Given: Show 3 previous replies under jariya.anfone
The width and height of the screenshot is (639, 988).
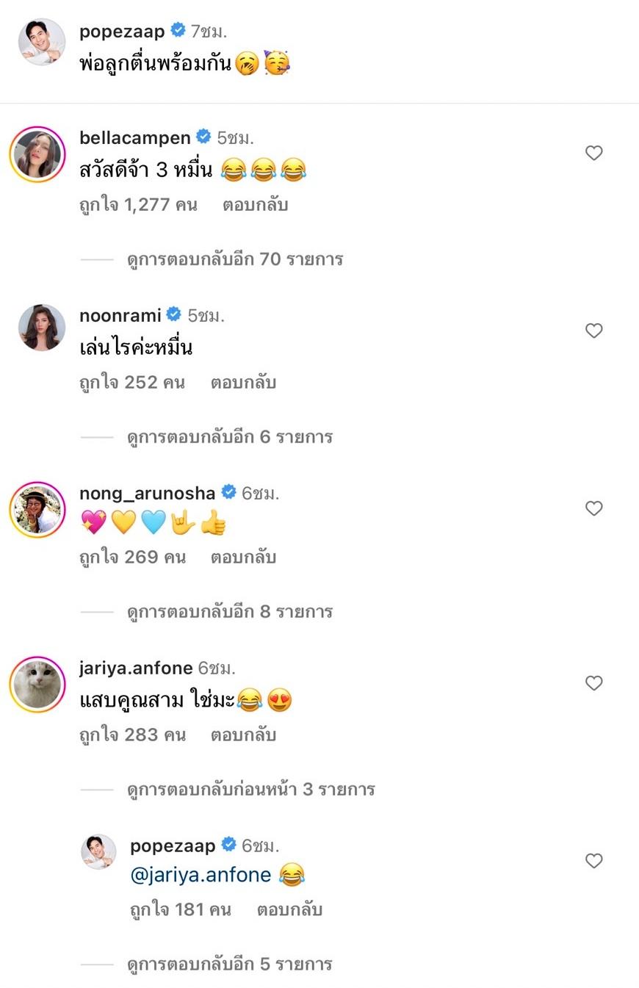Looking at the screenshot, I should 250,790.
